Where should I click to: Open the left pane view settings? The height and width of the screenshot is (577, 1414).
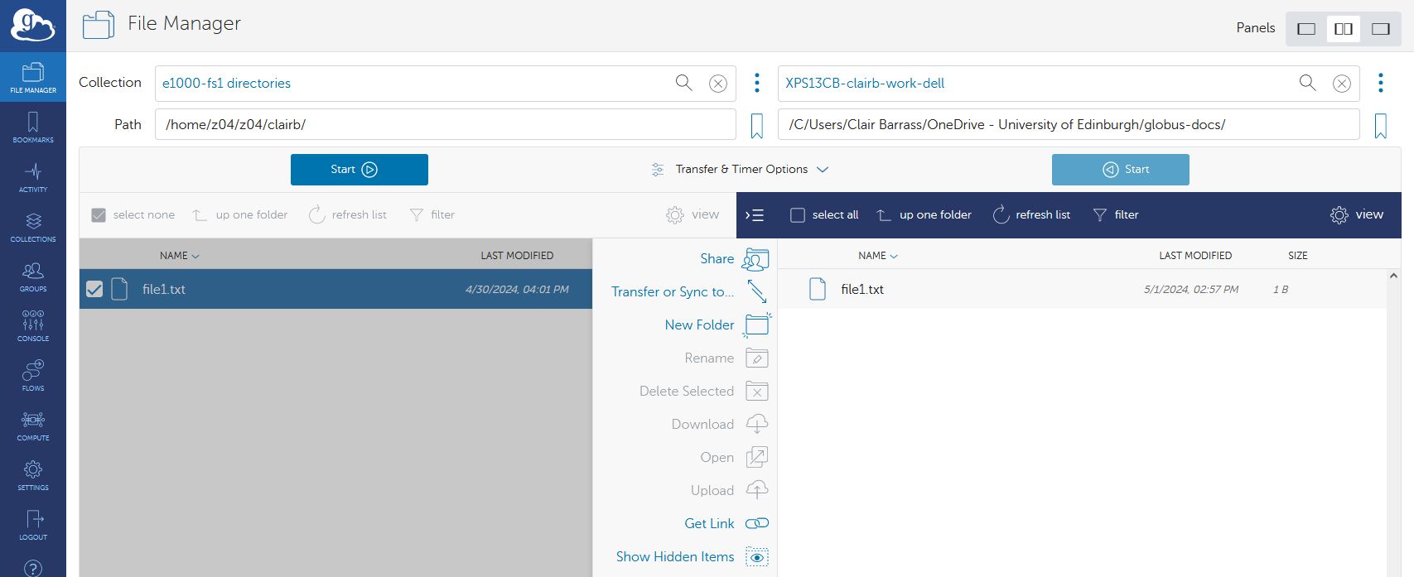pyautogui.click(x=693, y=215)
